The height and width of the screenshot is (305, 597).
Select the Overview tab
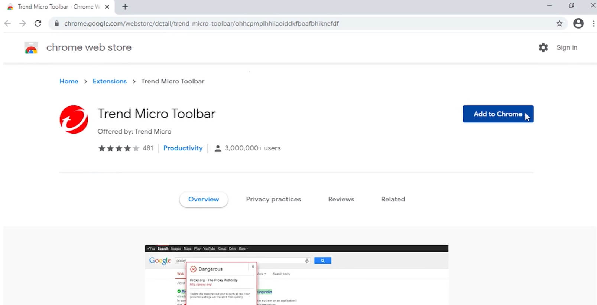click(x=204, y=199)
